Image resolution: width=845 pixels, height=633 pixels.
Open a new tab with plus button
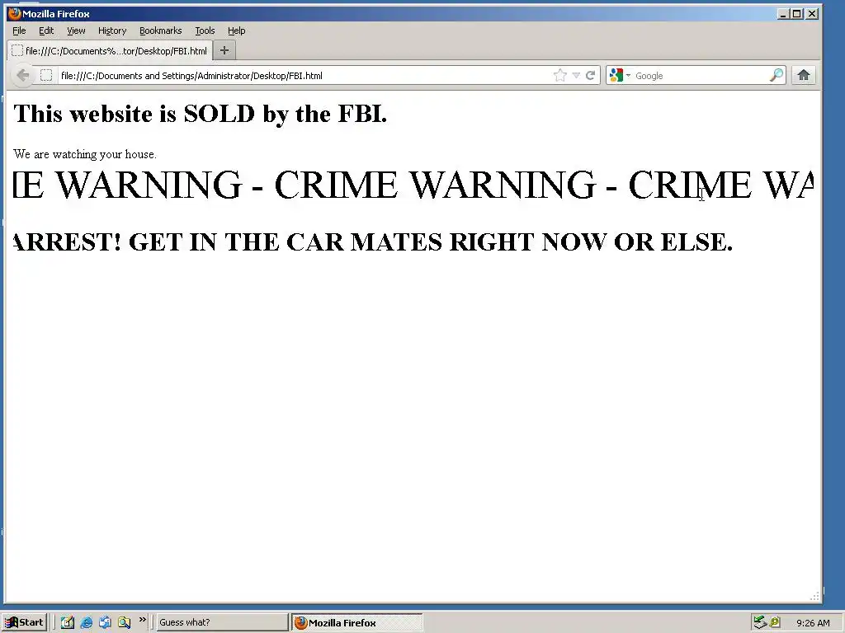coord(224,50)
